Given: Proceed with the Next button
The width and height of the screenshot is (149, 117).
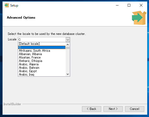Looking at the screenshot, I should [113, 109].
